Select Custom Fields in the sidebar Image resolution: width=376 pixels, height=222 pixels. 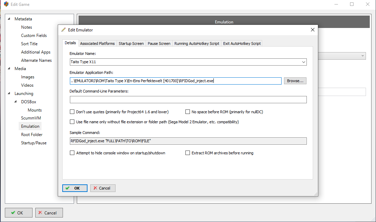click(x=34, y=36)
